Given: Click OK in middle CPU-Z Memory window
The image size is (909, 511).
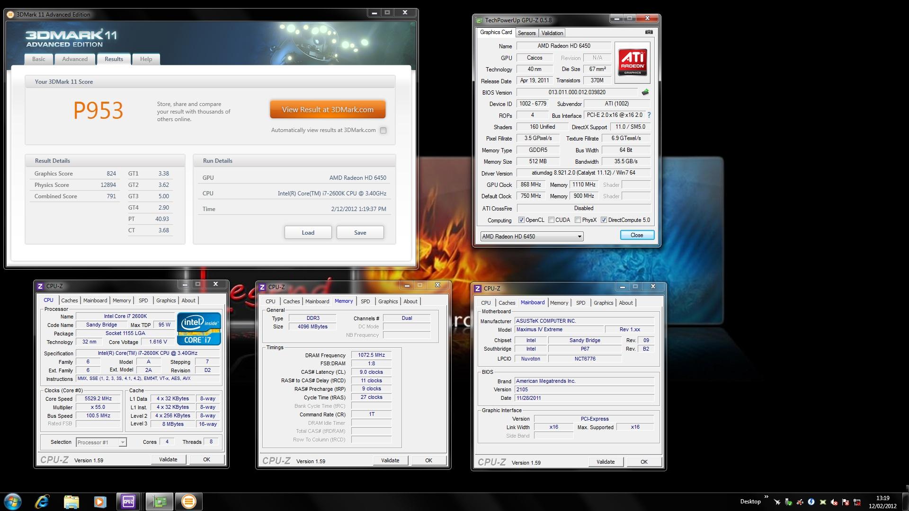Looking at the screenshot, I should click(x=428, y=460).
